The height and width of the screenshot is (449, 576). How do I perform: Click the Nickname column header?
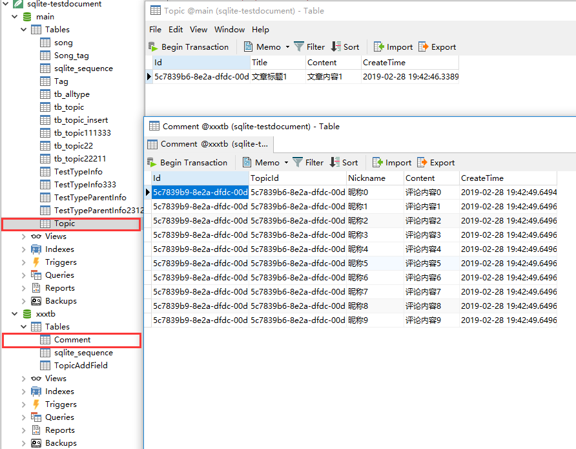tap(375, 178)
